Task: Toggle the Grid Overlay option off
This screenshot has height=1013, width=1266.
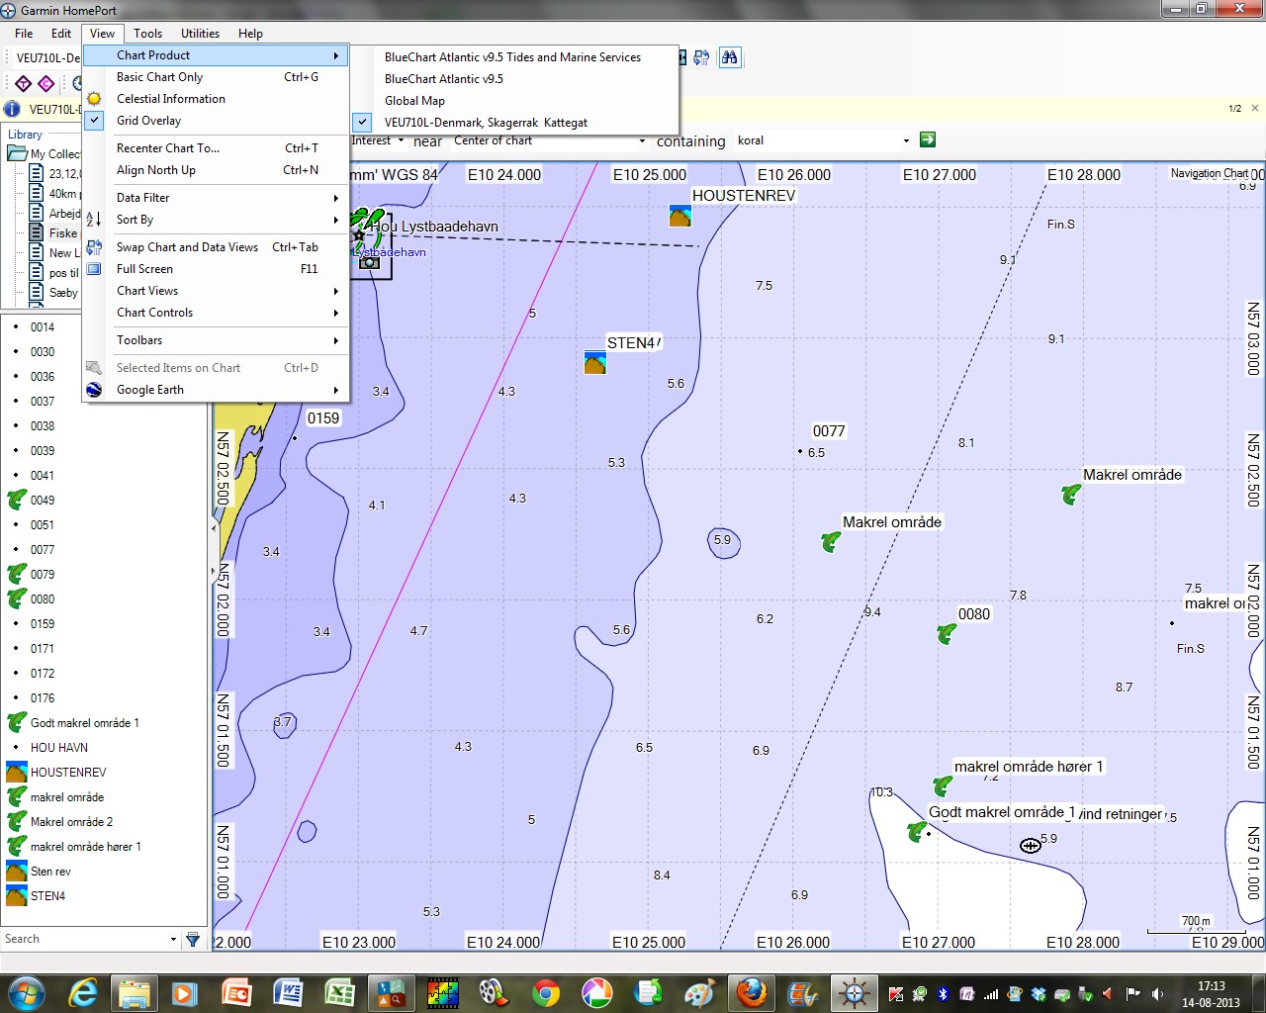Action: (216, 121)
